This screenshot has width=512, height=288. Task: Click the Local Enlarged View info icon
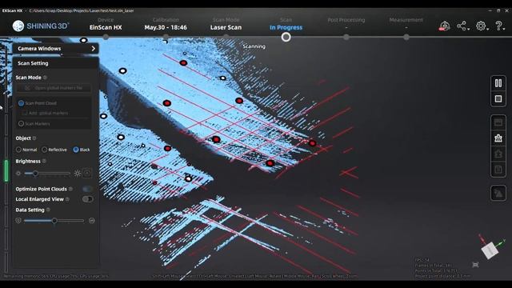click(67, 199)
